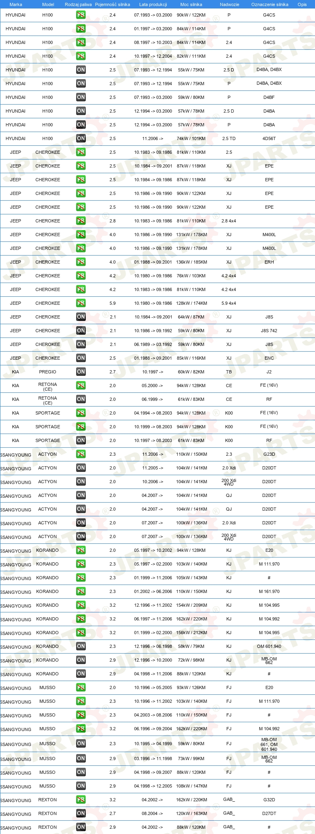The height and width of the screenshot is (834, 315).
Task: Click the Nadwozie column header
Action: click(x=229, y=4)
